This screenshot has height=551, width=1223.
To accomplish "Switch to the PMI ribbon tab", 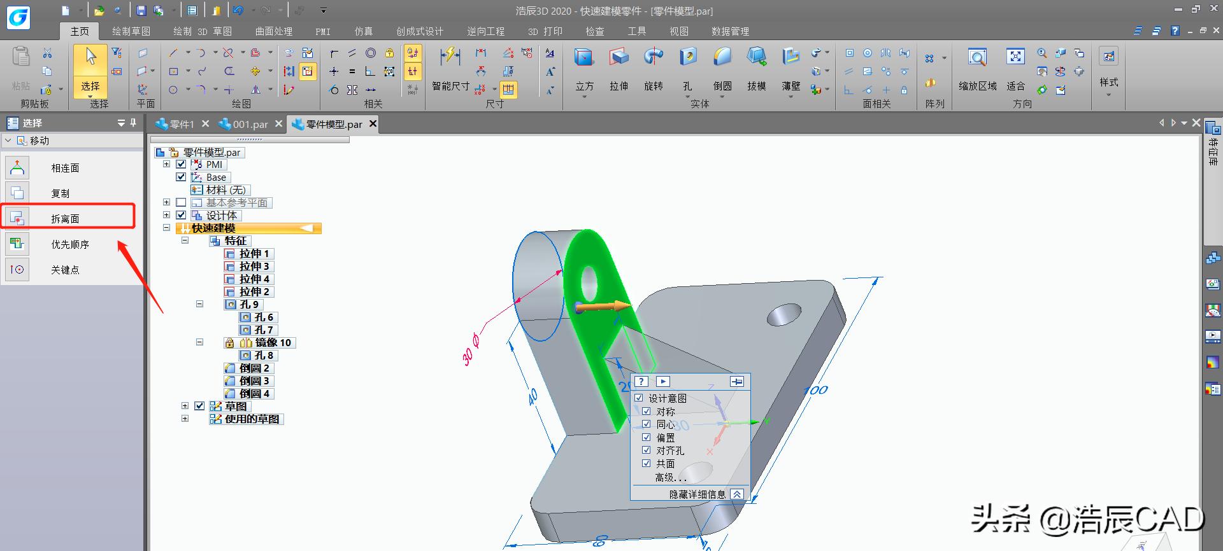I will (323, 31).
